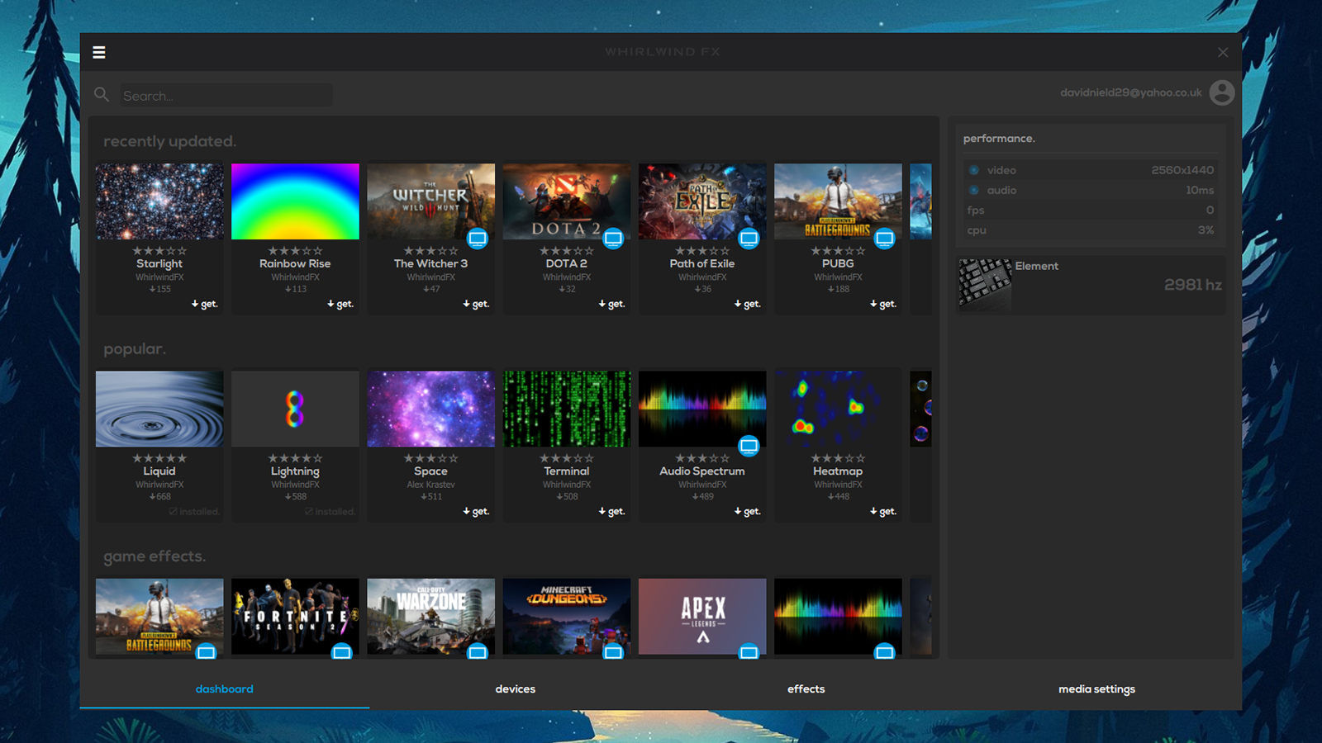Viewport: 1322px width, 743px height.
Task: Download the Terminal effect
Action: coord(611,511)
